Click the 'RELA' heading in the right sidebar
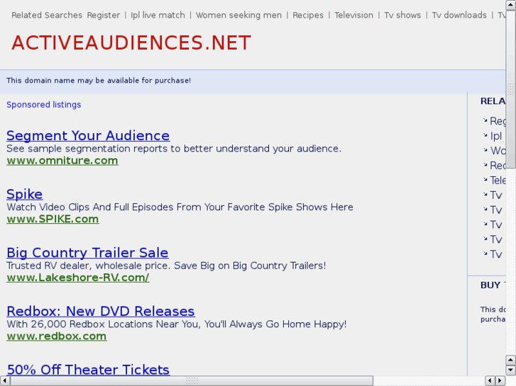The width and height of the screenshot is (516, 386). click(493, 101)
